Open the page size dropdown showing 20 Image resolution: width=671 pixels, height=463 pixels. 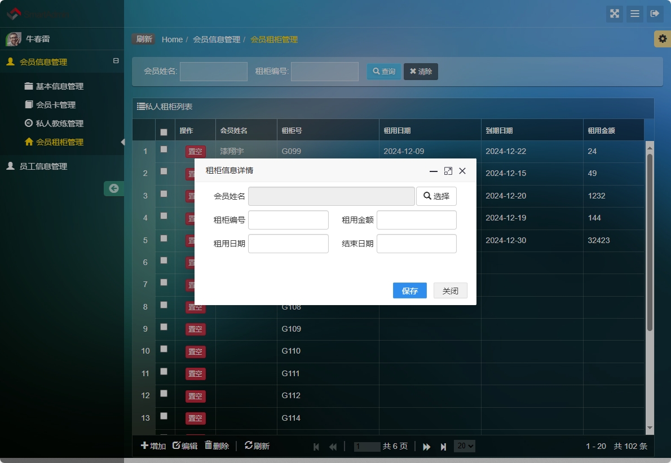(464, 446)
